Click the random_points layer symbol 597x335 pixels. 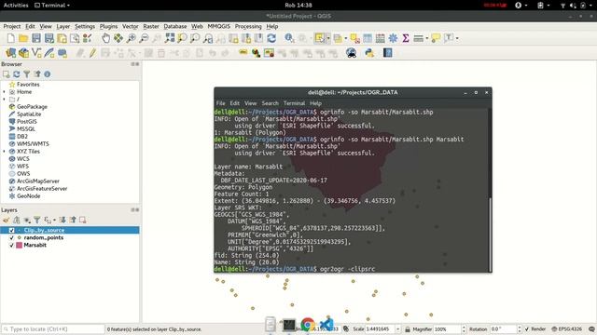click(x=19, y=238)
